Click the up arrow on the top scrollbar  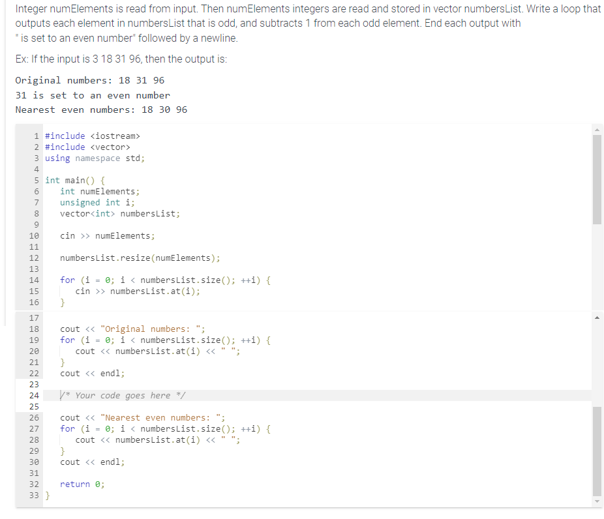tap(597, 129)
